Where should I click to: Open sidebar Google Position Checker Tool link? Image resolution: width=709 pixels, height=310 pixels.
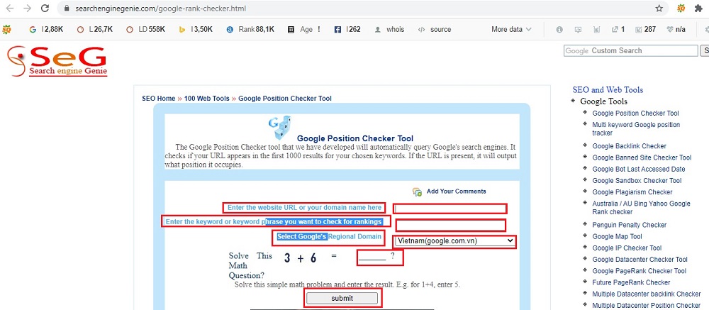(635, 113)
